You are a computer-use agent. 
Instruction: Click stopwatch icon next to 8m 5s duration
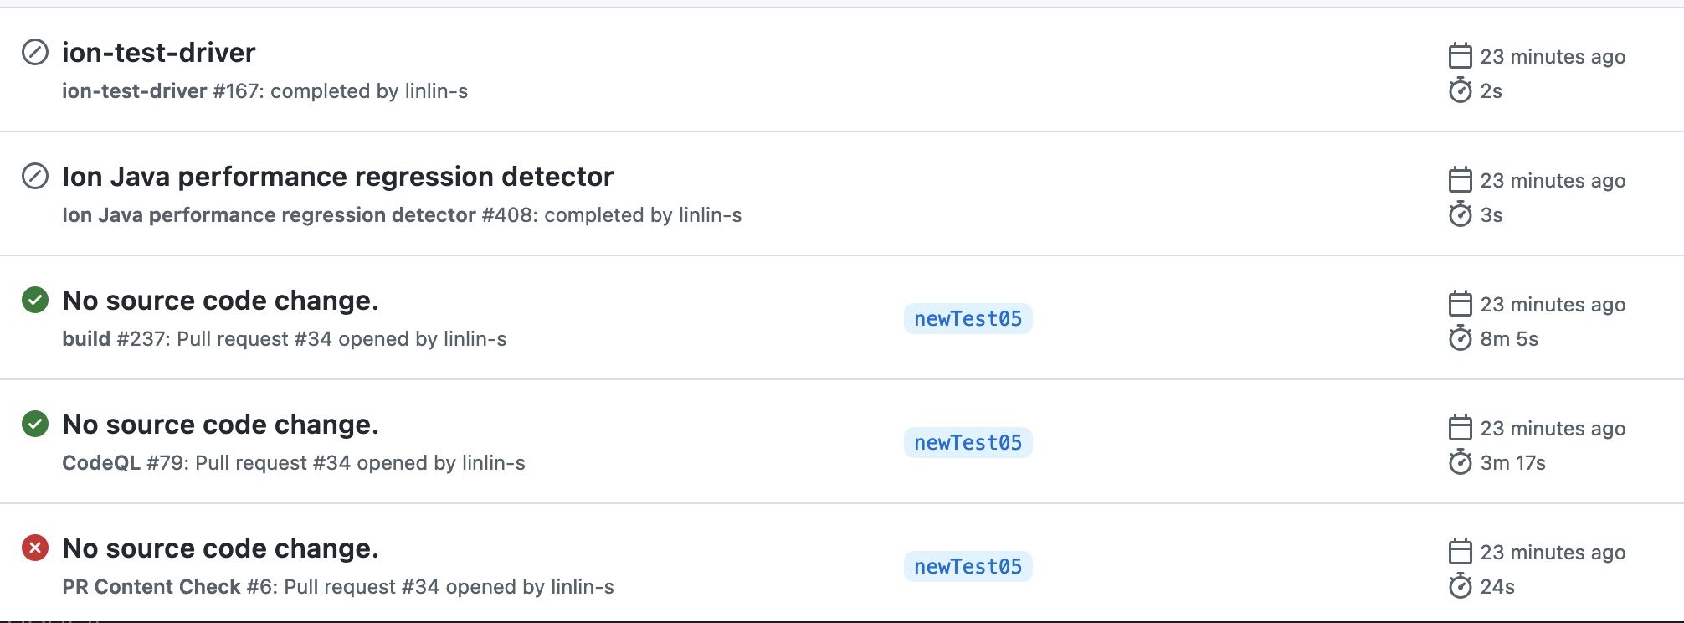coord(1460,338)
